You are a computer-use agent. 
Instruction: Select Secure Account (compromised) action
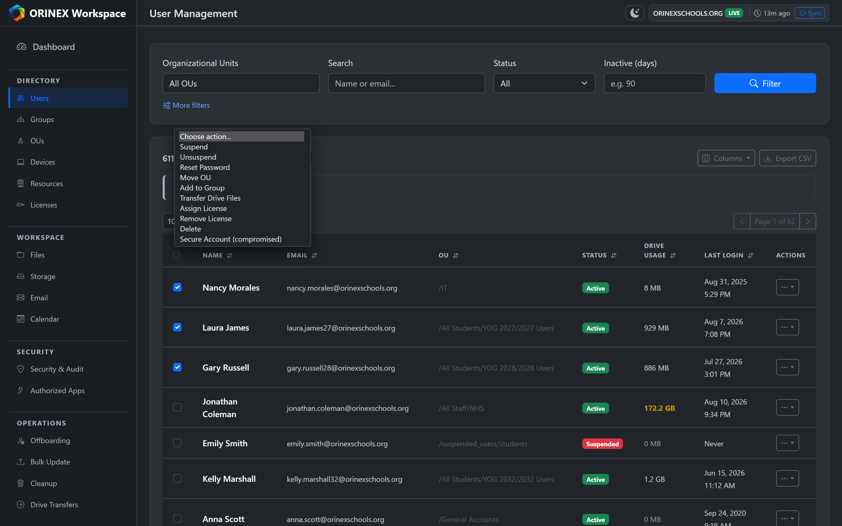coord(242,239)
